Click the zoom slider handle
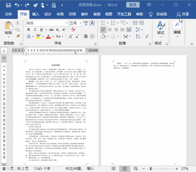The image size is (196, 172). [x=151, y=169]
